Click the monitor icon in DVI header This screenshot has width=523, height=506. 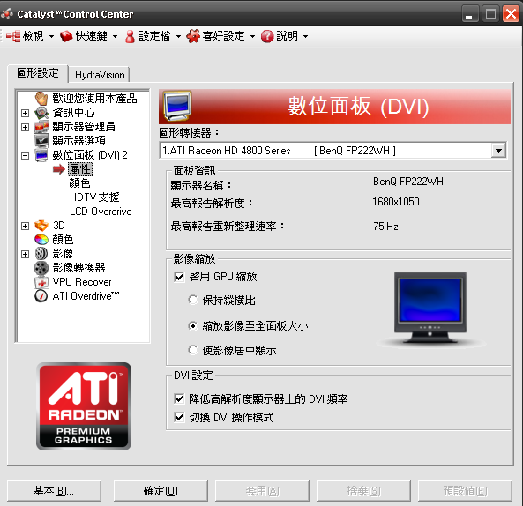pyautogui.click(x=177, y=106)
